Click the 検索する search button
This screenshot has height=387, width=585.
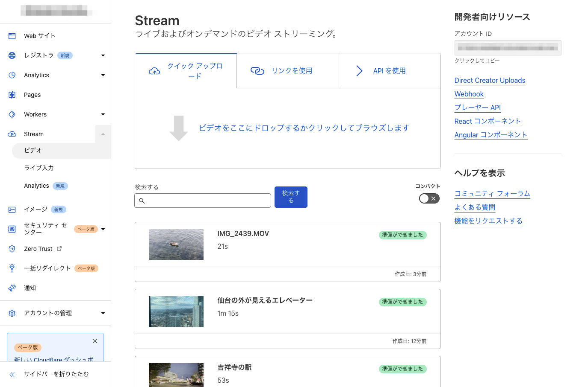pyautogui.click(x=291, y=197)
